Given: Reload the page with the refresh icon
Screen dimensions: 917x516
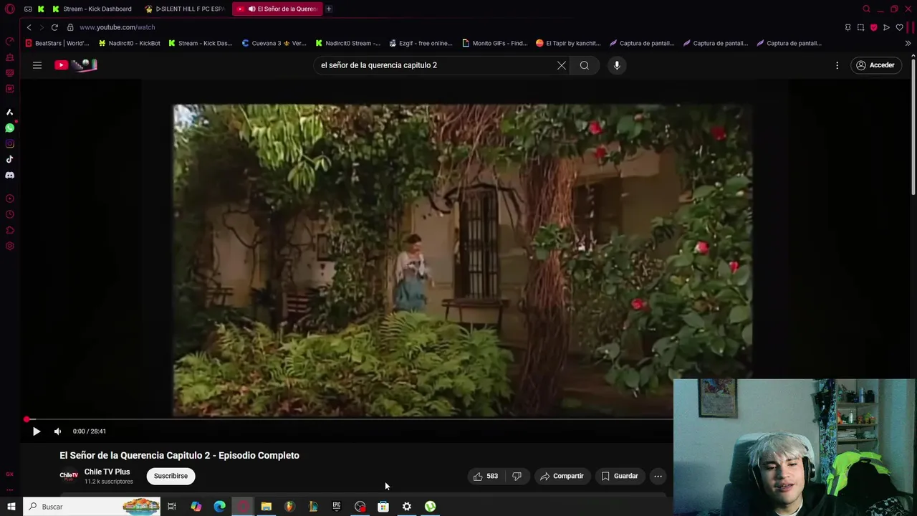Looking at the screenshot, I should tap(54, 27).
